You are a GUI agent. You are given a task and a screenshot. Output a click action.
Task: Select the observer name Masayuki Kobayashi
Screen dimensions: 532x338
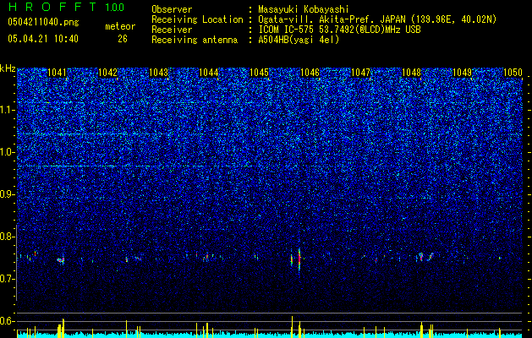click(x=304, y=9)
